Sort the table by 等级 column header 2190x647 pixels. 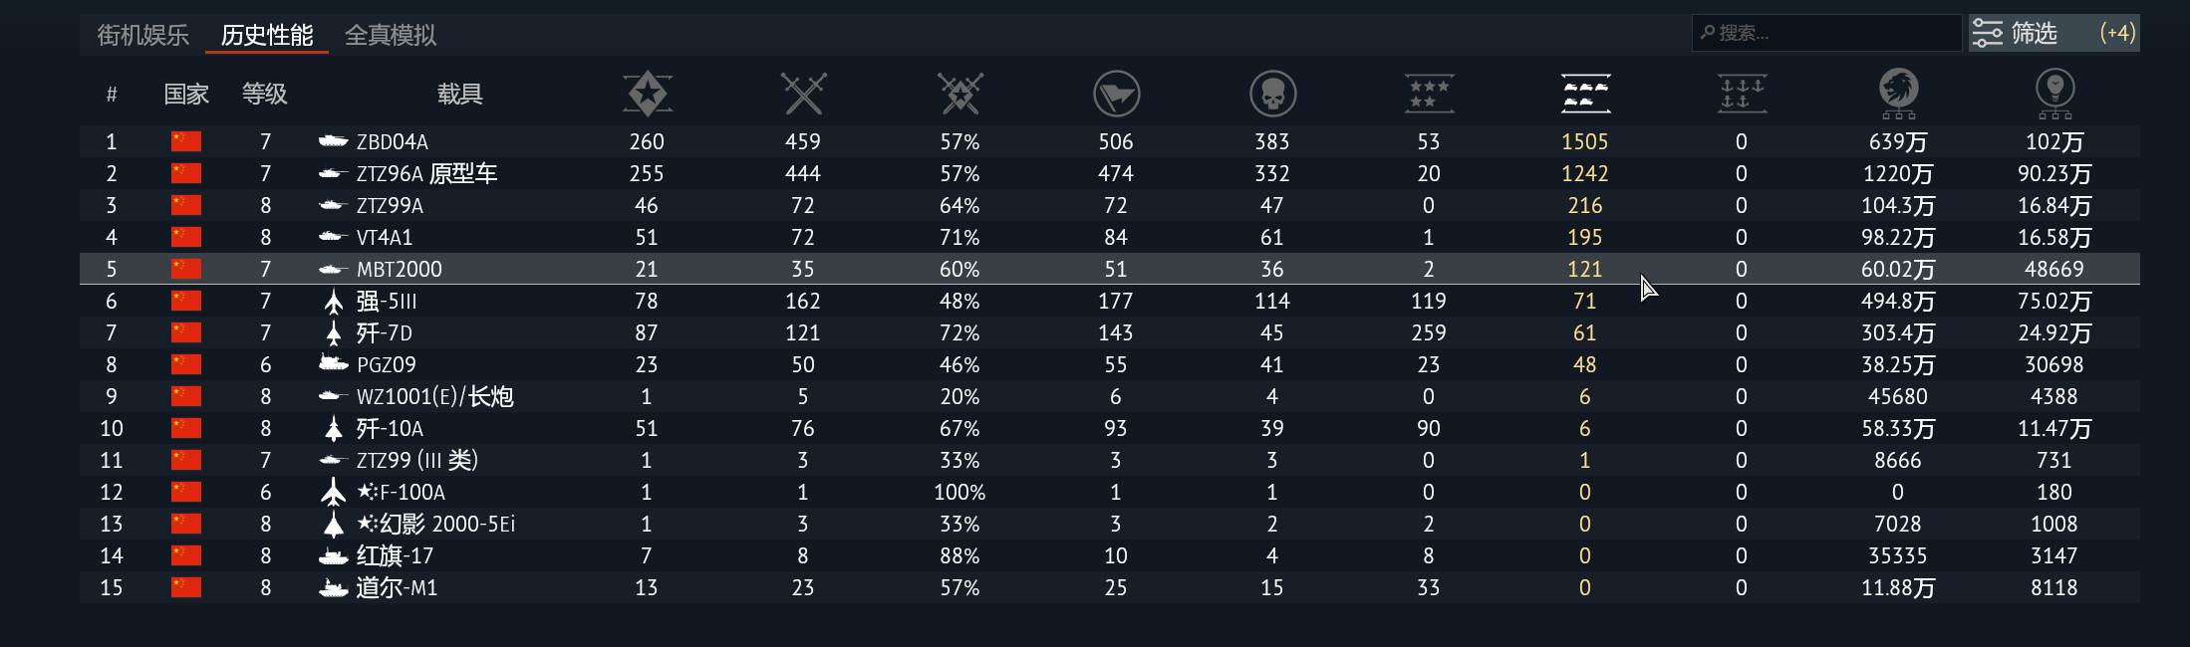point(265,94)
